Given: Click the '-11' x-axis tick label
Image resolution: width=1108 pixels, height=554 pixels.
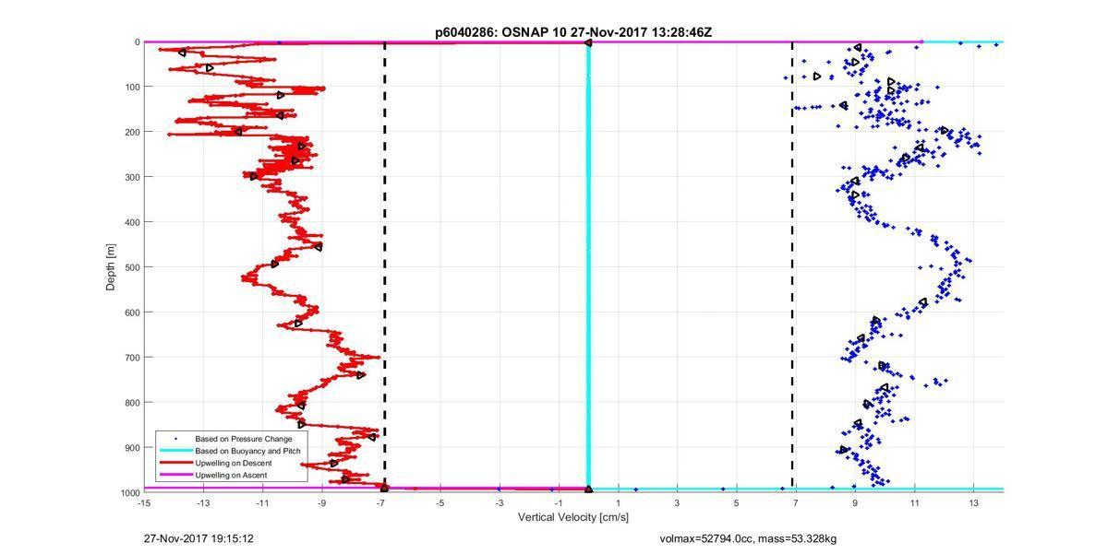Looking at the screenshot, I should click(262, 503).
